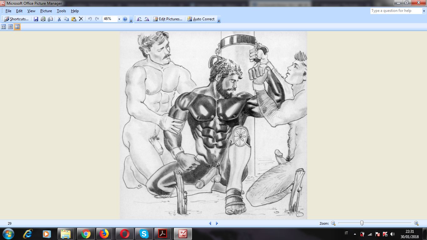Screen dimensions: 427x240
Task: Click the Type a question for help box
Action: point(396,11)
